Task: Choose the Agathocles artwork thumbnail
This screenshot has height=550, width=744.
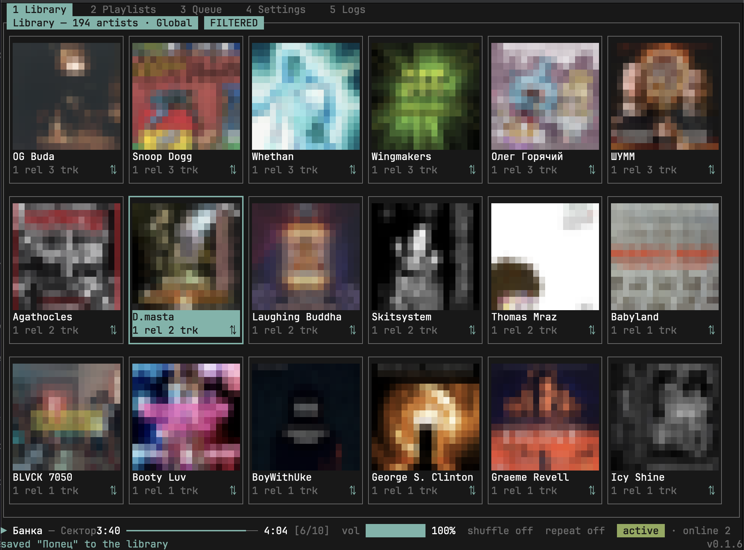Action: click(67, 257)
